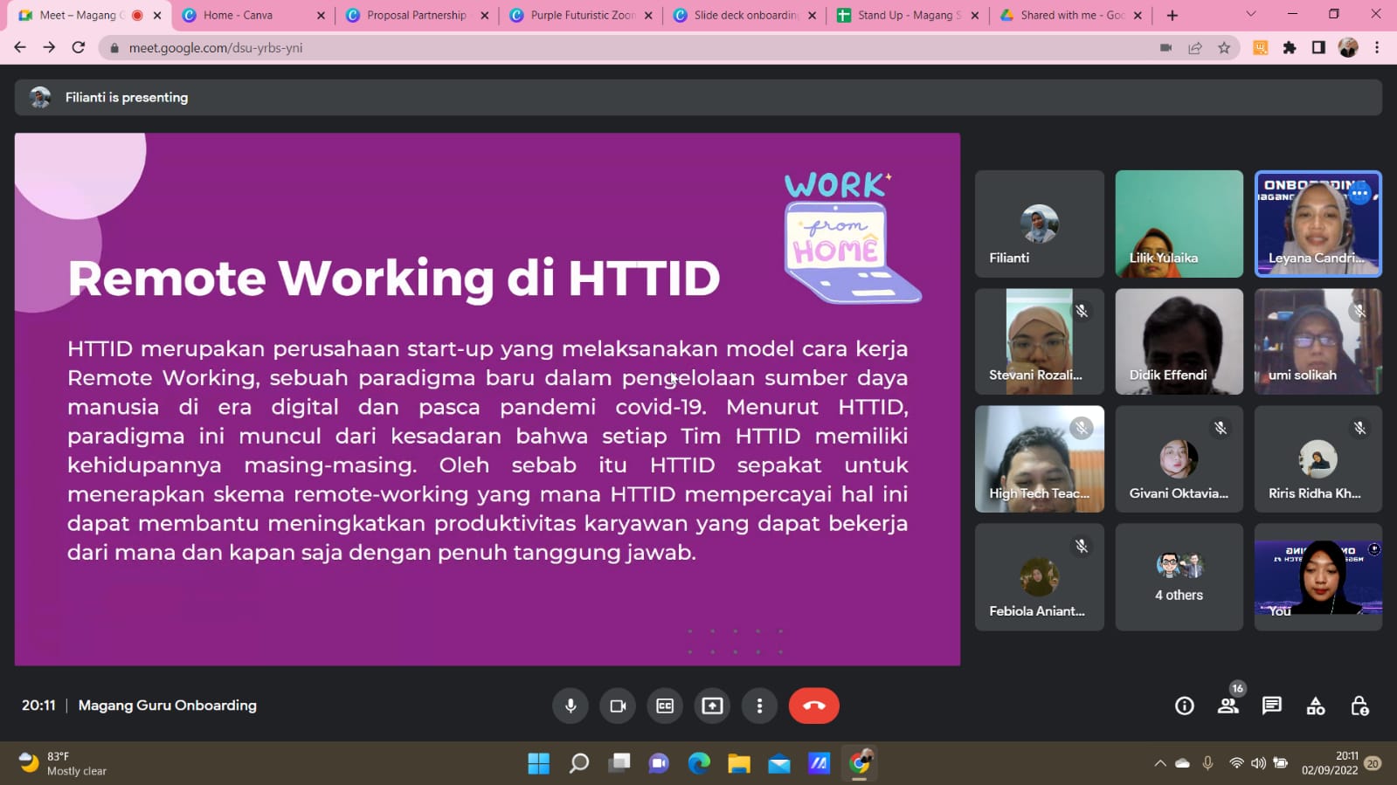The width and height of the screenshot is (1397, 785).
Task: Open the Activities shapes icon
Action: point(1316,706)
